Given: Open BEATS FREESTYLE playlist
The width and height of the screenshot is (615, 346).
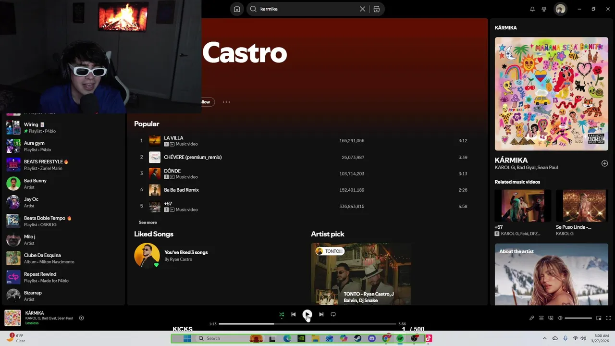Looking at the screenshot, I should pos(62,165).
